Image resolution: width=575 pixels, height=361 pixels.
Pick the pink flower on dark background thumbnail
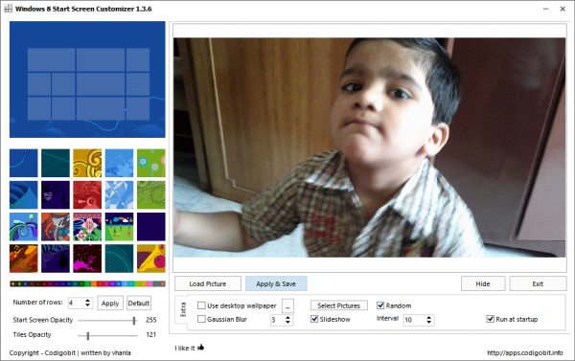87,227
